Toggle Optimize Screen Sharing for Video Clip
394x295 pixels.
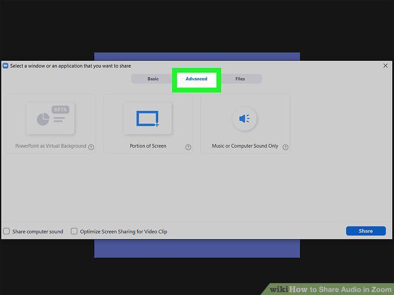[x=74, y=231]
